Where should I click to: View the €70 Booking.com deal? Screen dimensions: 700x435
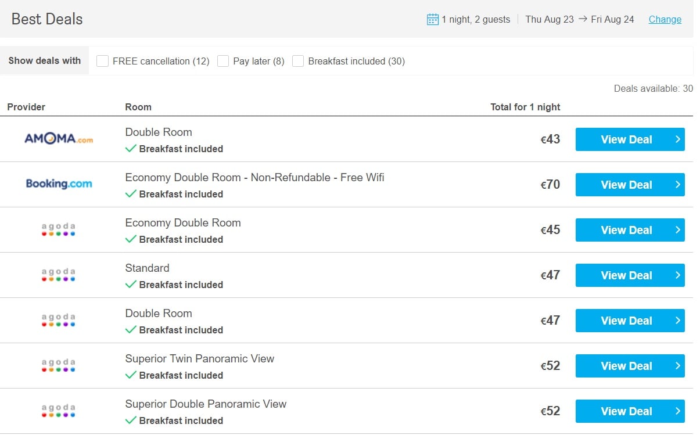(x=630, y=185)
